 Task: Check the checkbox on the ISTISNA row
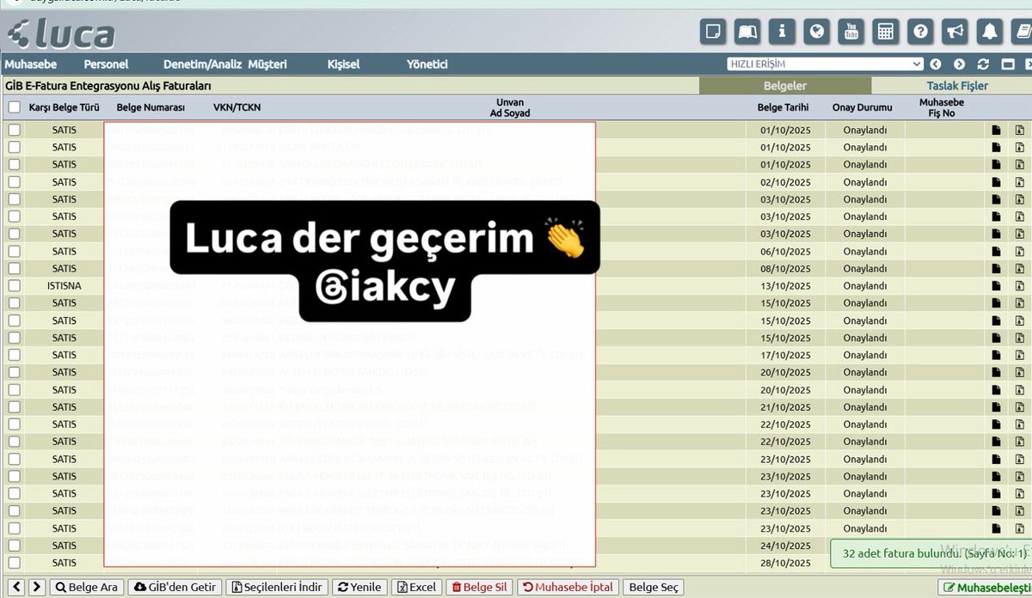tap(13, 285)
